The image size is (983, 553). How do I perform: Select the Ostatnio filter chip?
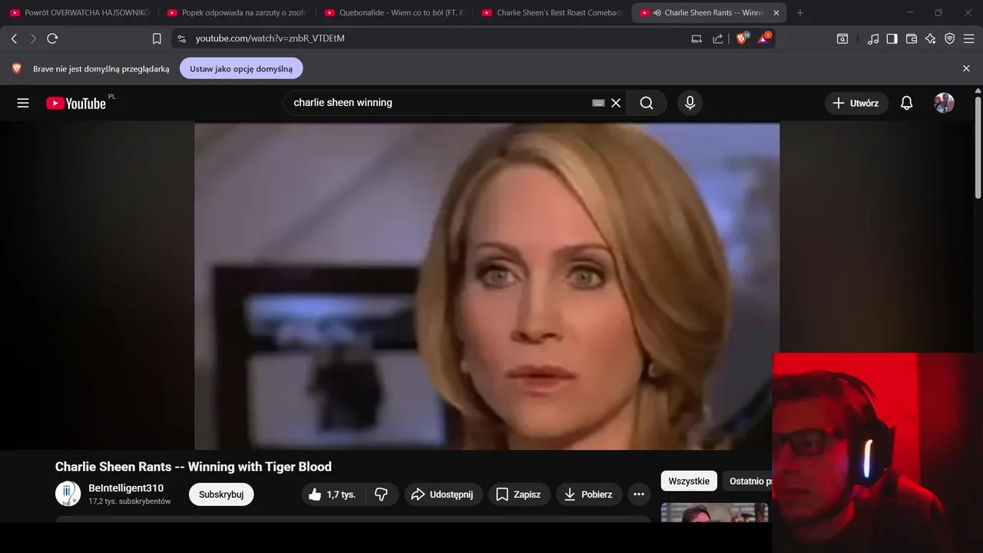point(748,481)
